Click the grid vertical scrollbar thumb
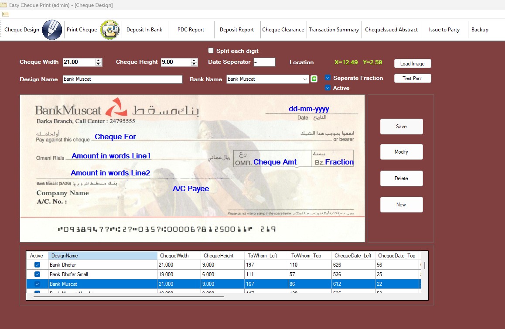505x329 pixels. click(424, 265)
